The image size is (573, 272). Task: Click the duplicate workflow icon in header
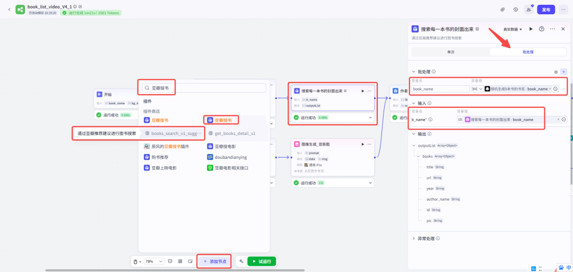502,10
